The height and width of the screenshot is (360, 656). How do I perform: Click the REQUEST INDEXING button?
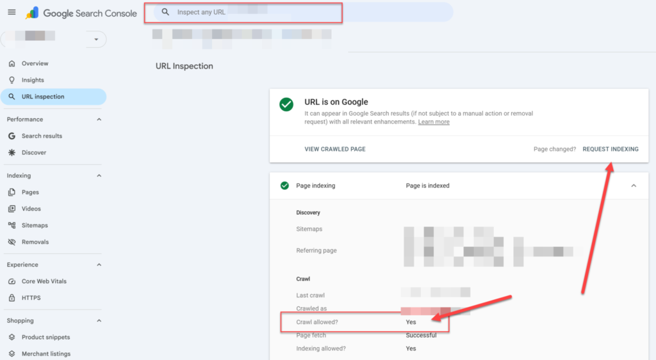pyautogui.click(x=611, y=149)
